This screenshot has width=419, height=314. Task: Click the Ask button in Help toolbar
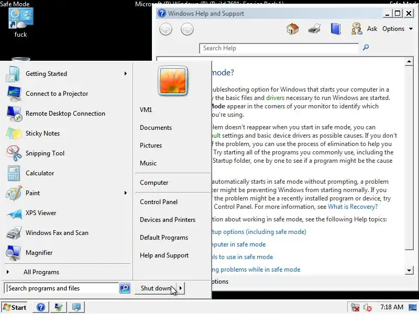click(372, 29)
